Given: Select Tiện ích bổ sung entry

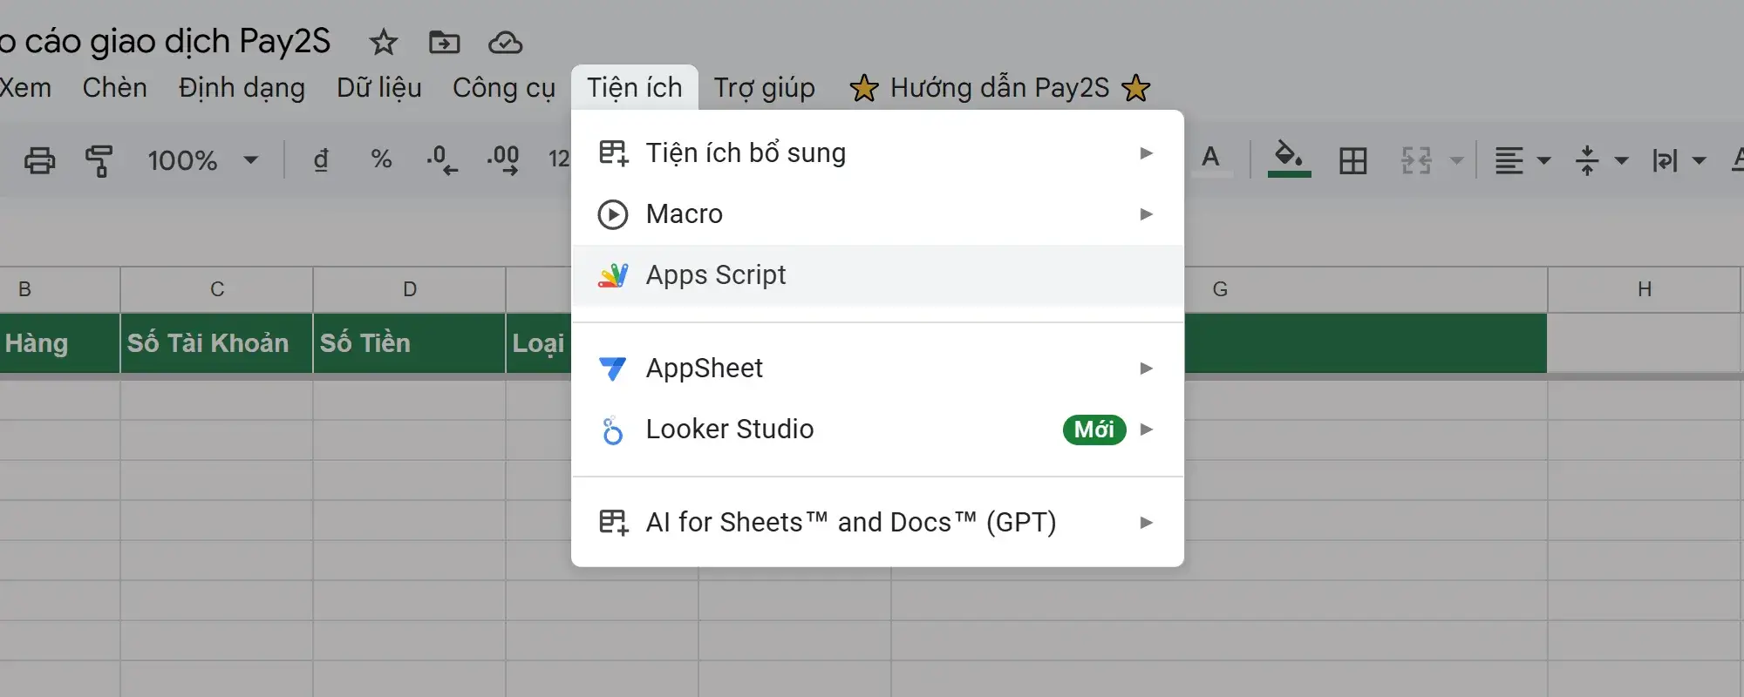Looking at the screenshot, I should point(877,153).
